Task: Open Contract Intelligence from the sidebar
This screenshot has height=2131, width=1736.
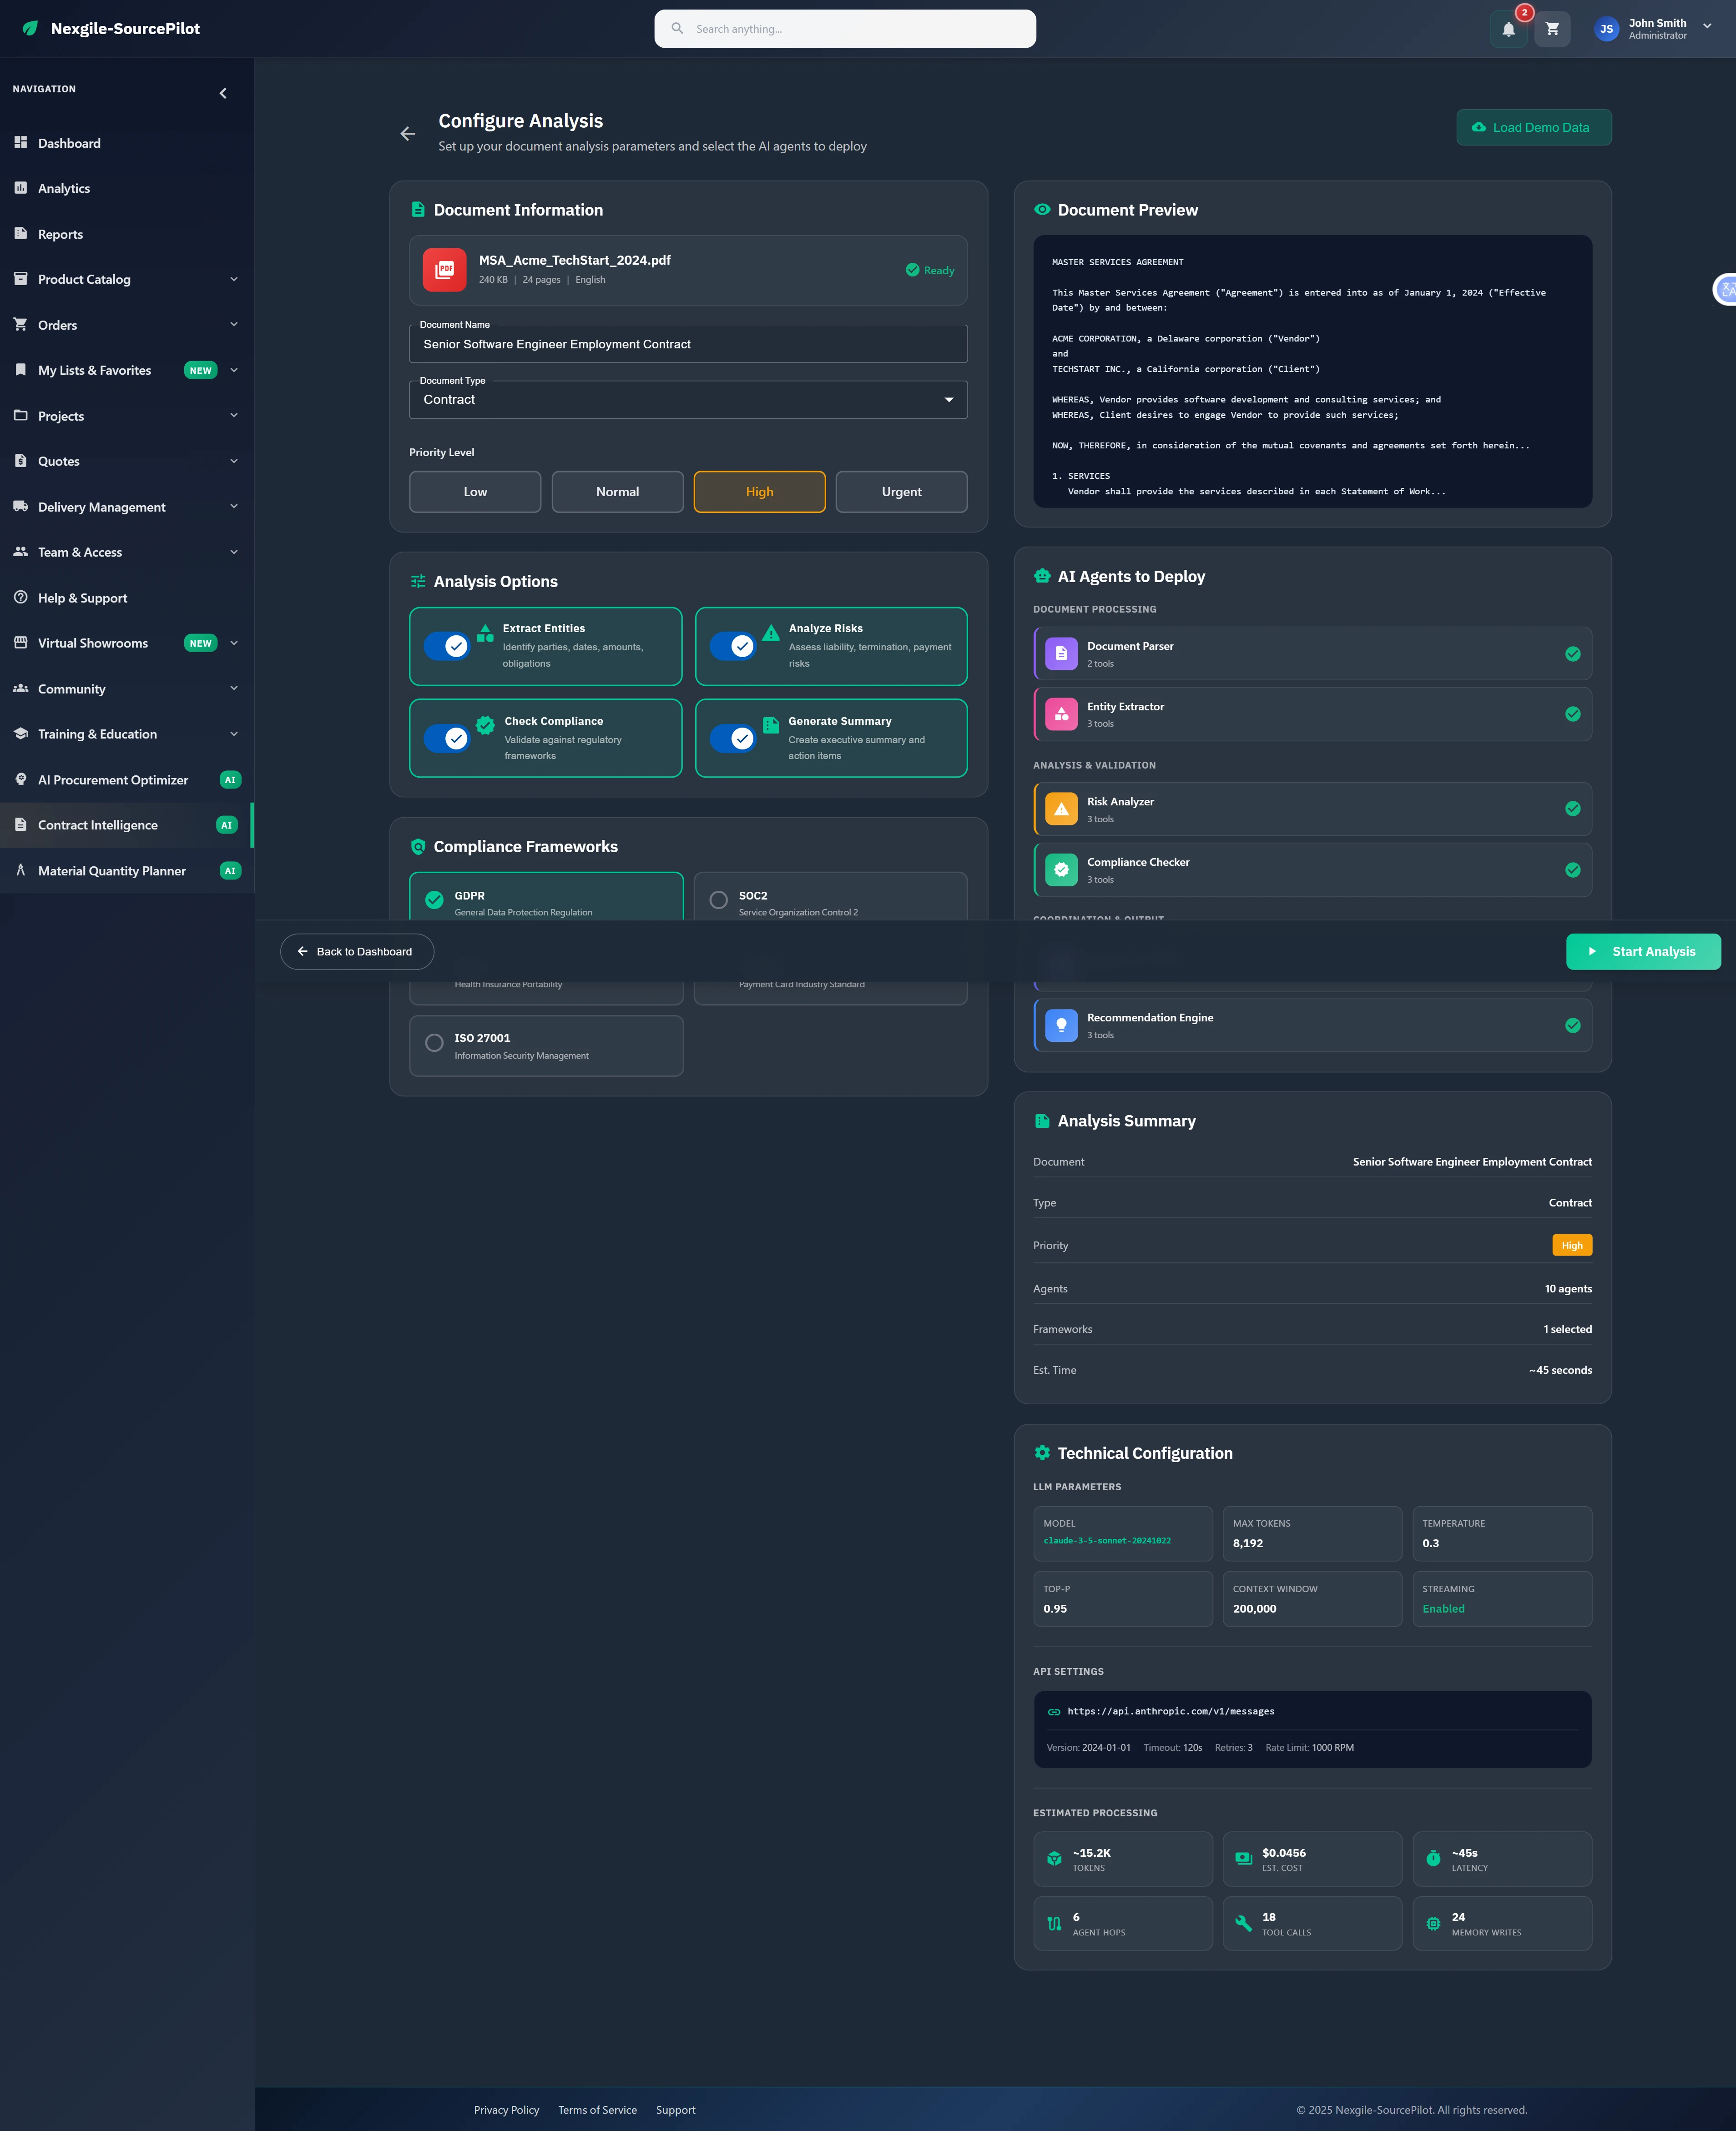Action: pyautogui.click(x=97, y=824)
